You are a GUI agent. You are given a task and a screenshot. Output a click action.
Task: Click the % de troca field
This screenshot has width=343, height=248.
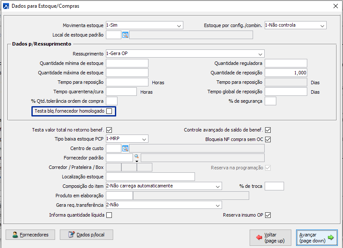274,186
